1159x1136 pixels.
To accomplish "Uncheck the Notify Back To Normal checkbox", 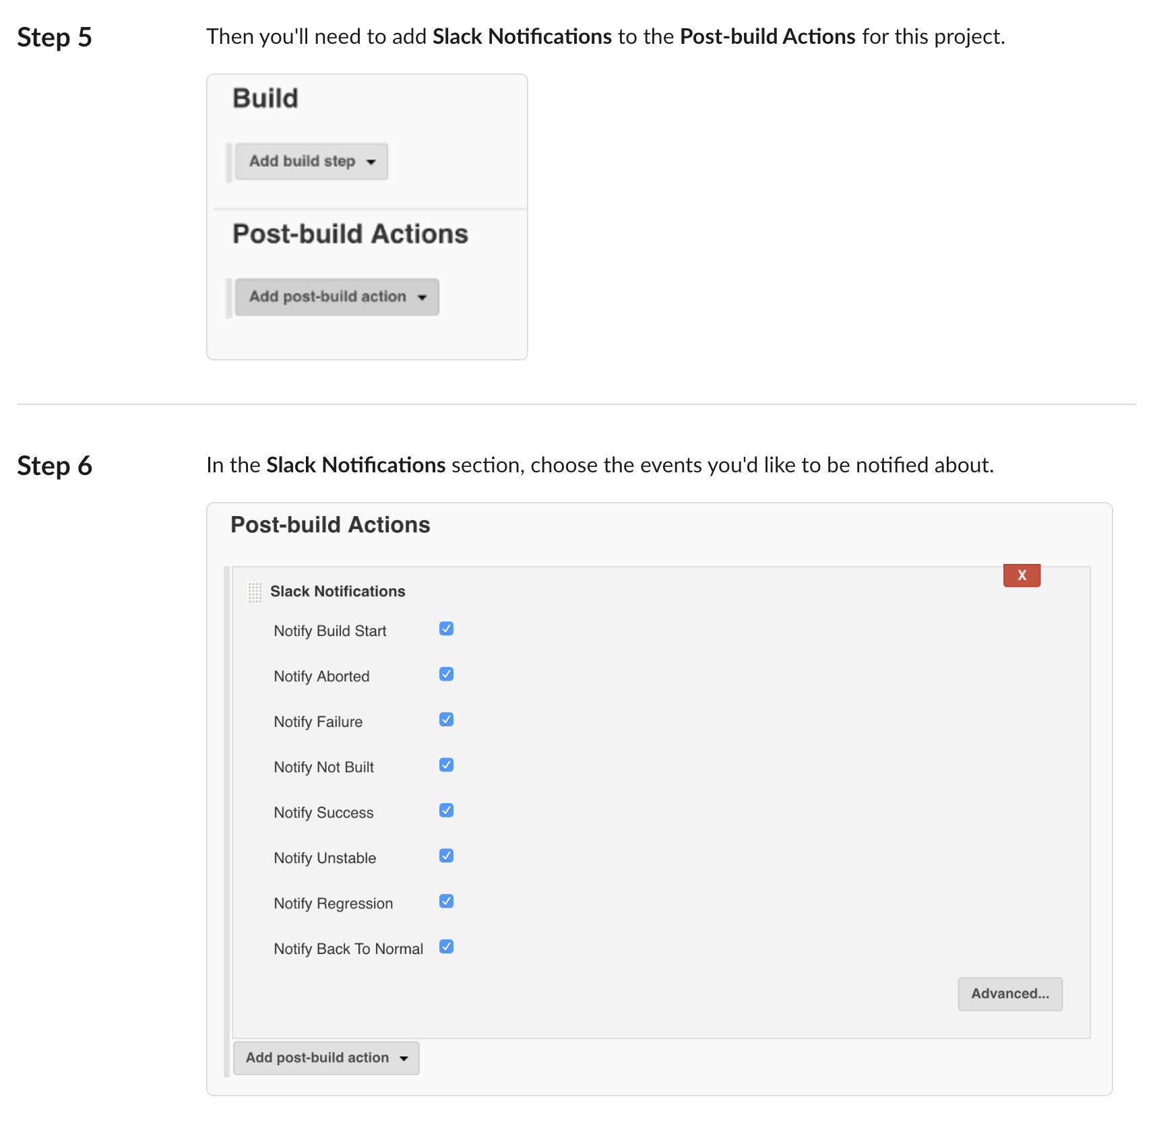I will tap(446, 947).
